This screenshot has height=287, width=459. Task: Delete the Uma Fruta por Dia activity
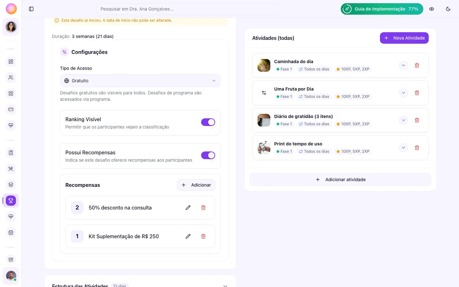pyautogui.click(x=417, y=93)
